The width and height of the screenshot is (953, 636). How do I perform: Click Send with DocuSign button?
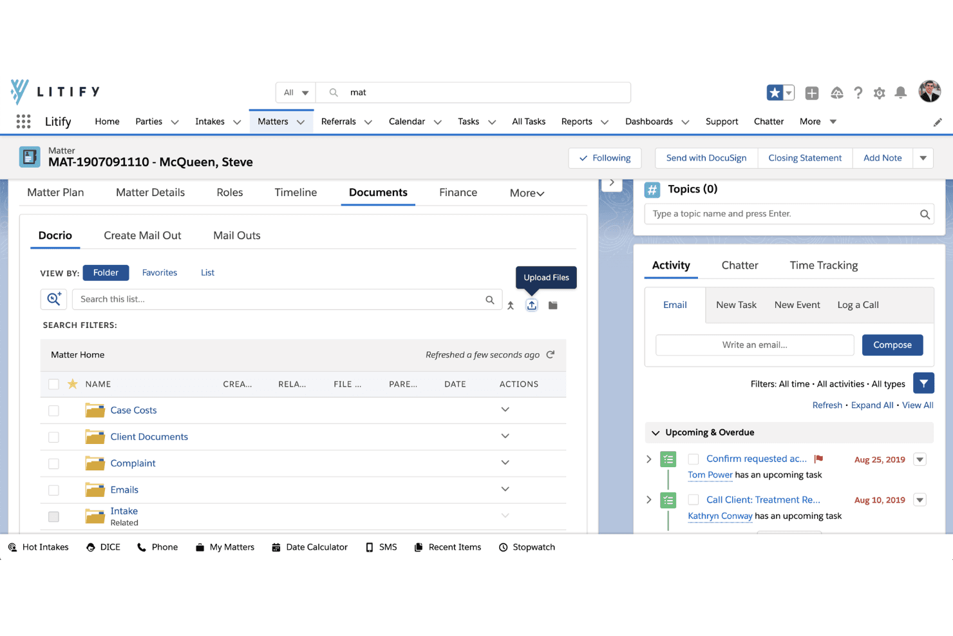[706, 158]
